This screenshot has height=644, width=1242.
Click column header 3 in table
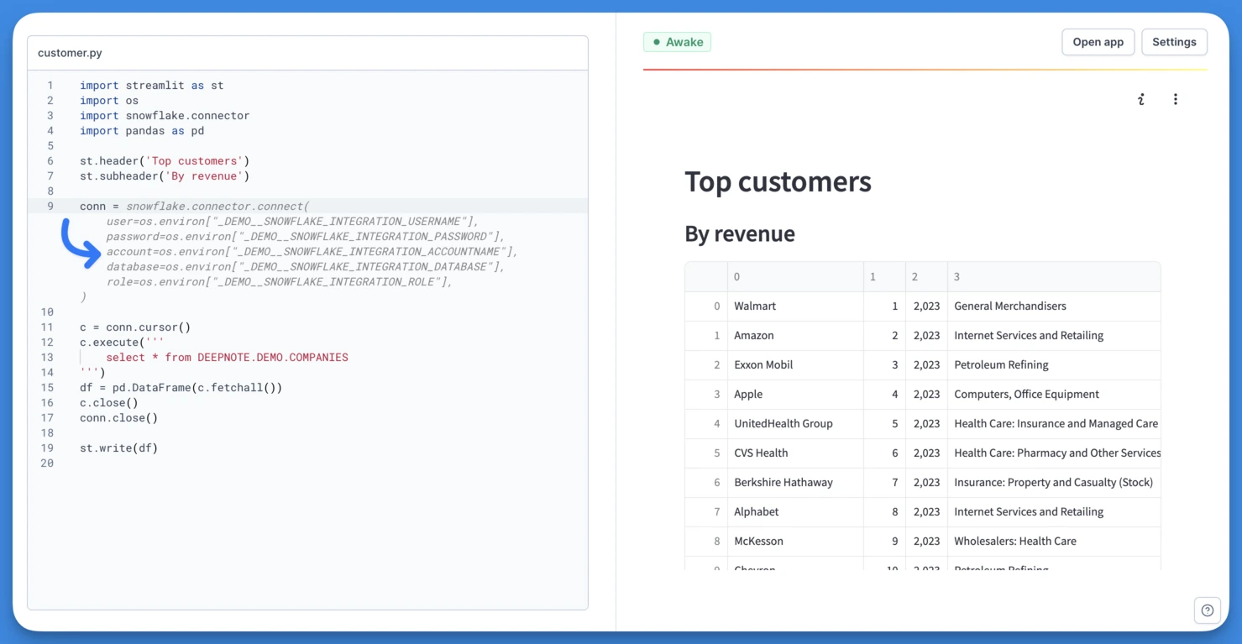(x=1054, y=276)
